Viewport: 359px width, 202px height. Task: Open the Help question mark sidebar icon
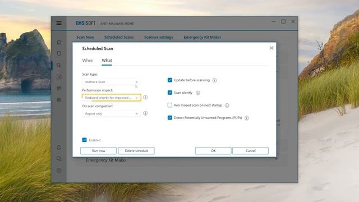pyautogui.click(x=59, y=171)
